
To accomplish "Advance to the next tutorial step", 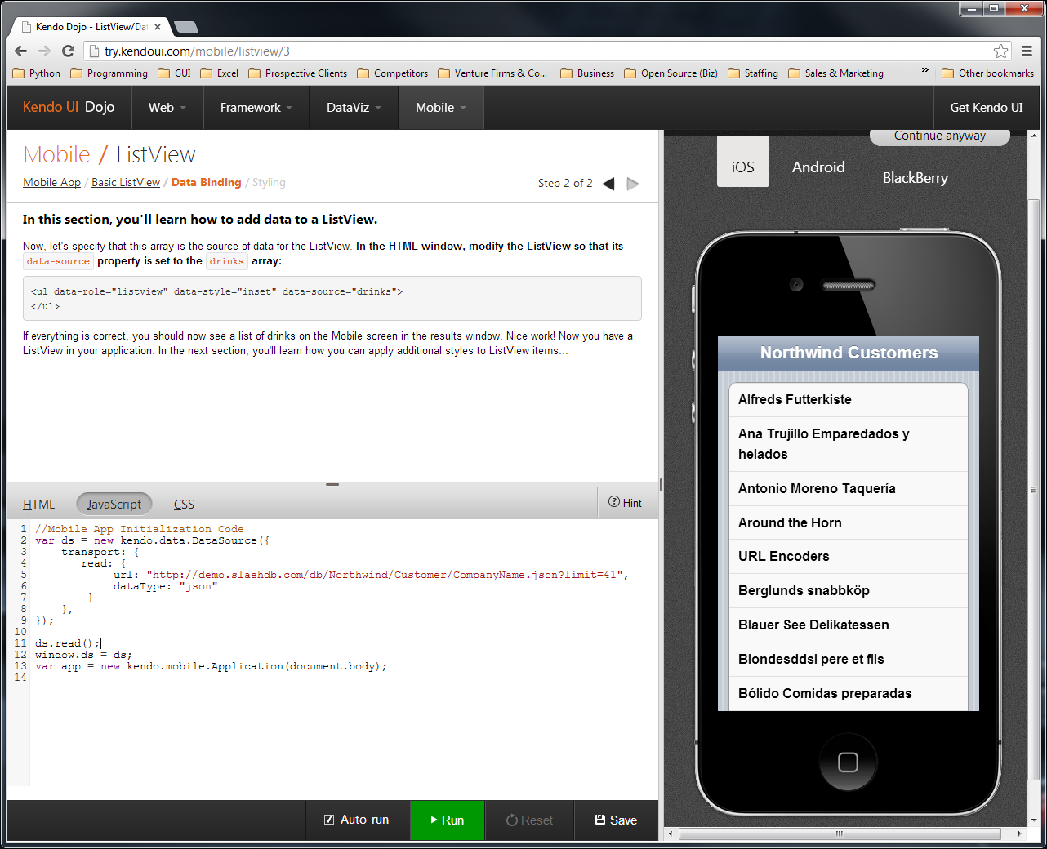I will point(633,184).
